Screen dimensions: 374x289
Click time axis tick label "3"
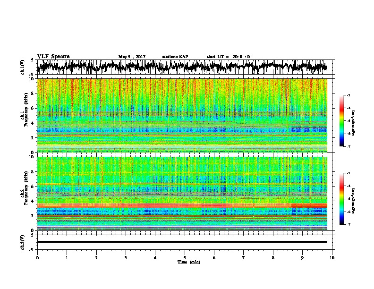(126, 258)
